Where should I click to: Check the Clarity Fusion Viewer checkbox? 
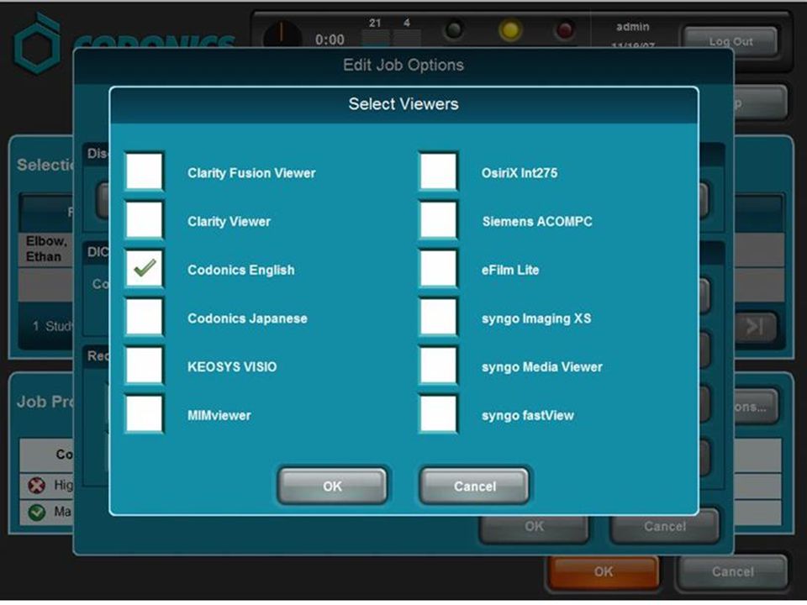coord(144,171)
